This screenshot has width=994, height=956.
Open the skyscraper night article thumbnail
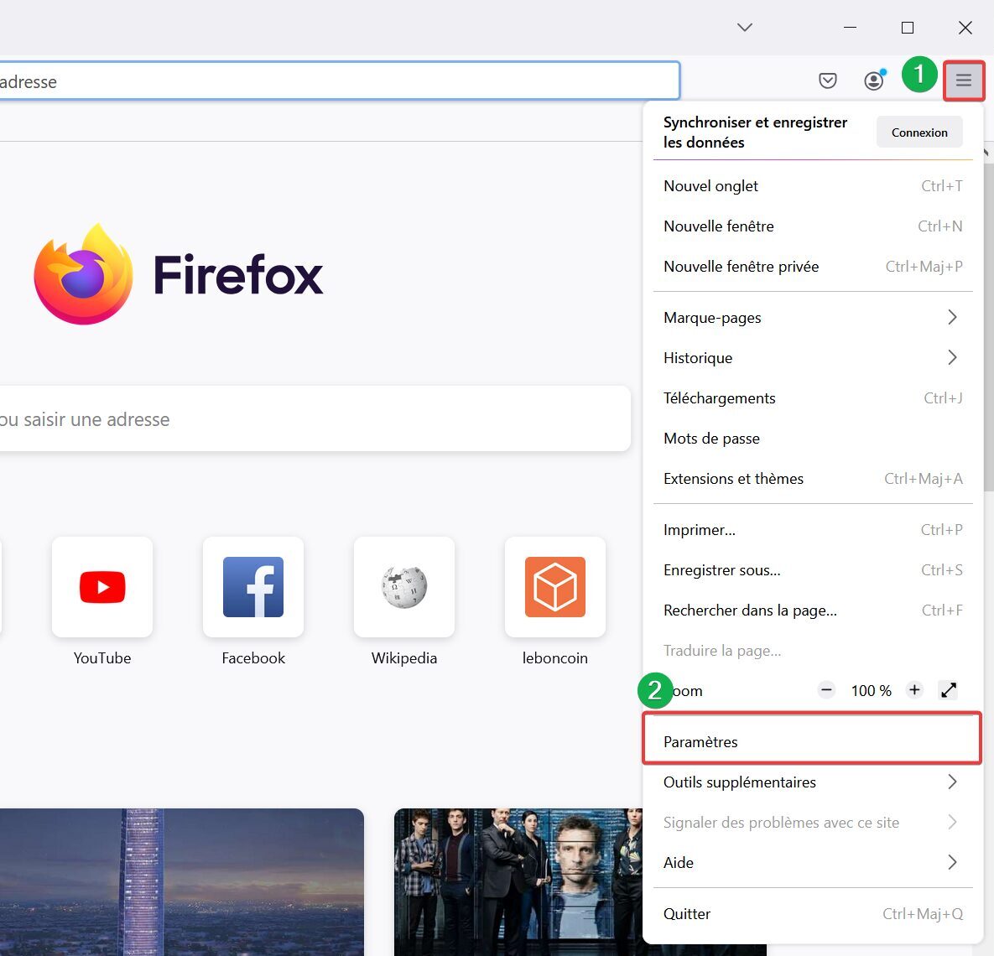tap(182, 882)
